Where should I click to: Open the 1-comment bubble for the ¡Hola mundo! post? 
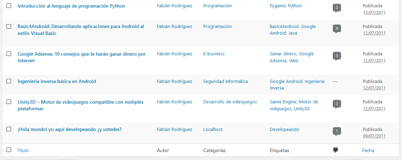(x=337, y=132)
